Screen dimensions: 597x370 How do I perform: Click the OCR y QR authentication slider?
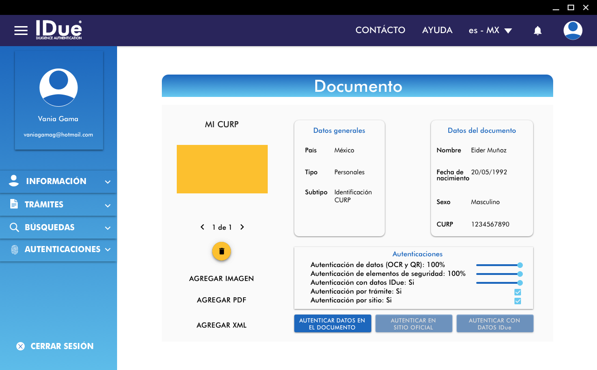pos(498,265)
